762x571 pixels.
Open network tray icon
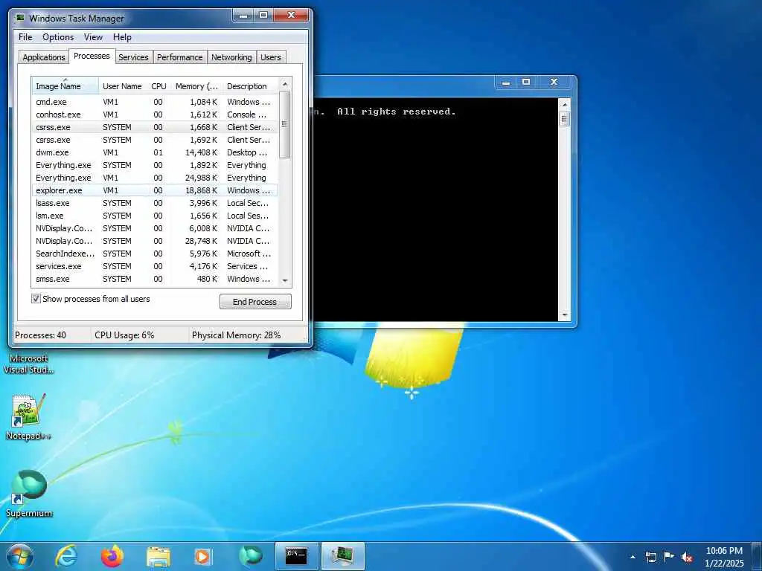[x=650, y=557]
